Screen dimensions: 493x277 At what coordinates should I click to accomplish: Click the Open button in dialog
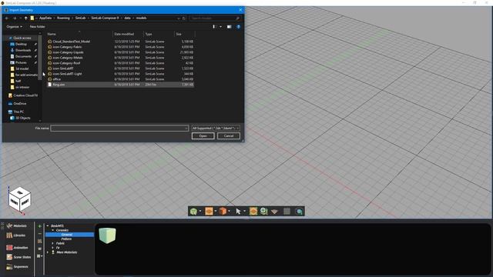pyautogui.click(x=203, y=136)
